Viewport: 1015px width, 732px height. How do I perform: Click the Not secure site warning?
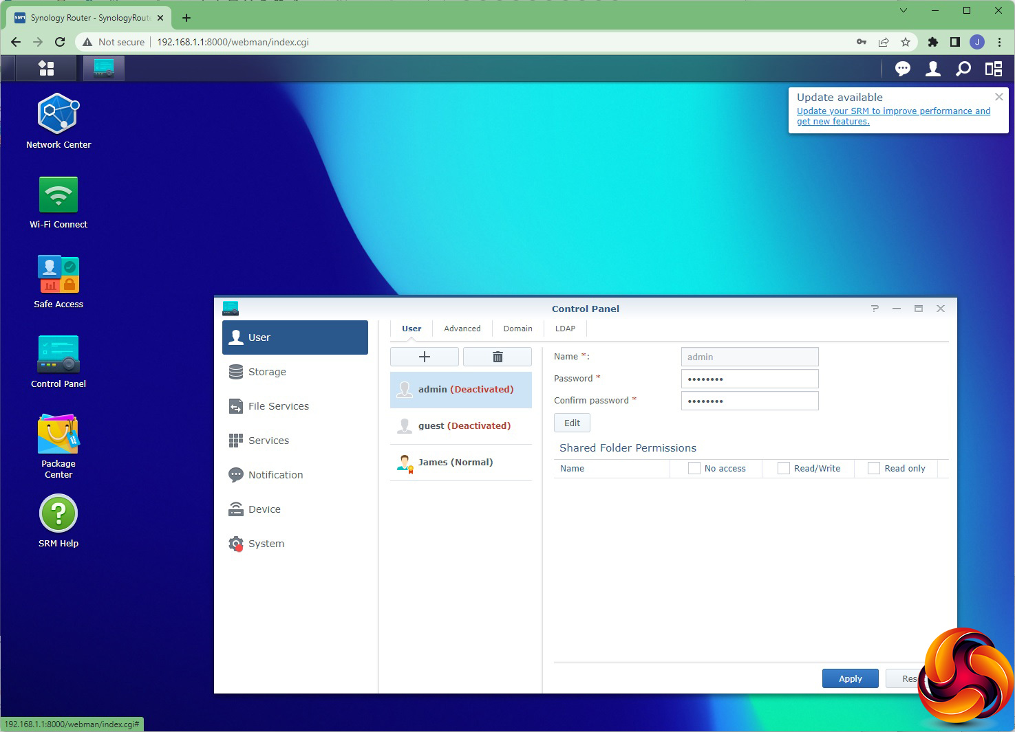point(114,42)
